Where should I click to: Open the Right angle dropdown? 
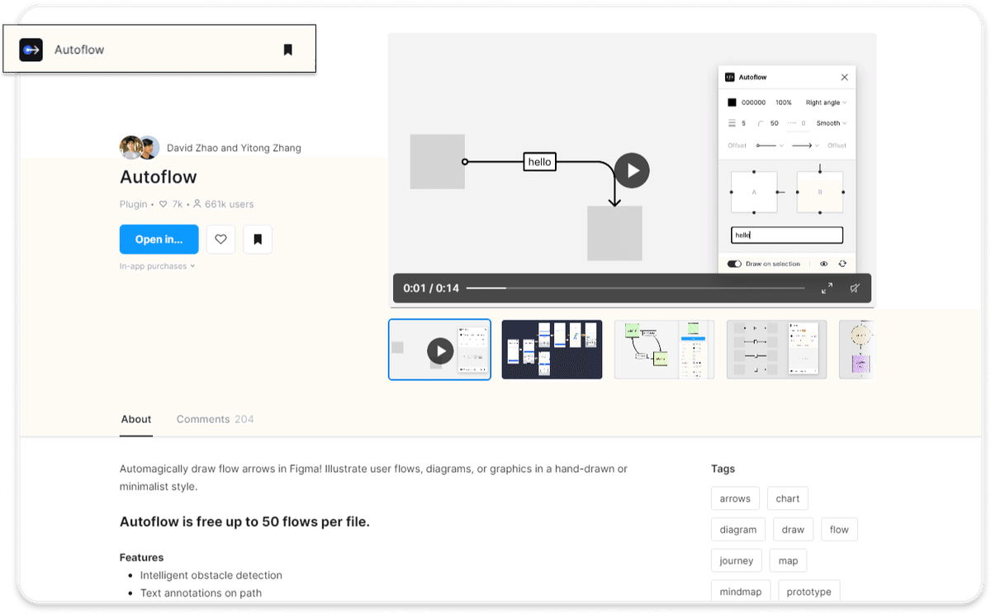[826, 102]
